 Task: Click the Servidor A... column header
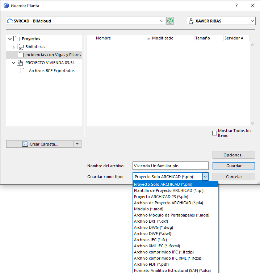click(x=236, y=38)
